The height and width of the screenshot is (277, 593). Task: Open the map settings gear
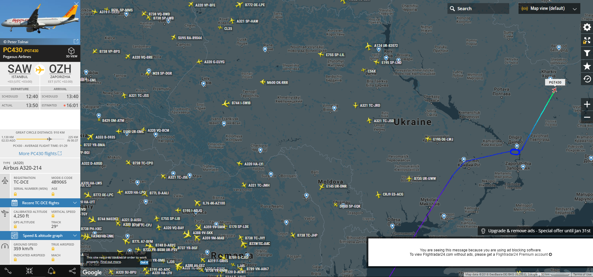(587, 27)
